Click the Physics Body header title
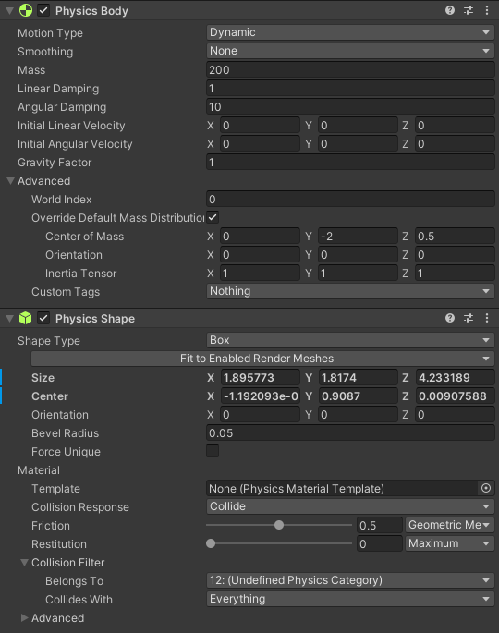Screen dimensions: 499x633 coord(91,11)
